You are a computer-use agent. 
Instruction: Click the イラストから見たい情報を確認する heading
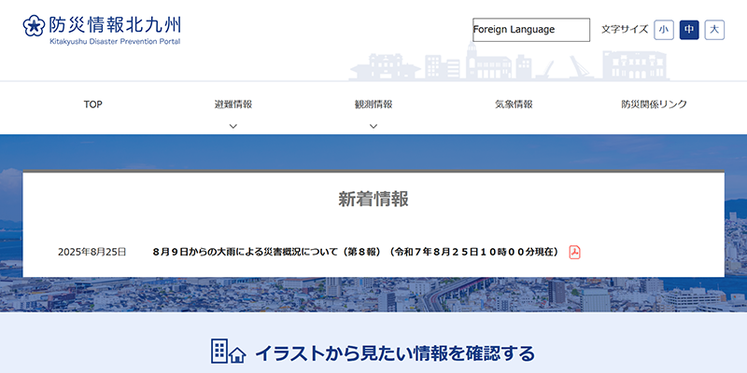pos(395,353)
